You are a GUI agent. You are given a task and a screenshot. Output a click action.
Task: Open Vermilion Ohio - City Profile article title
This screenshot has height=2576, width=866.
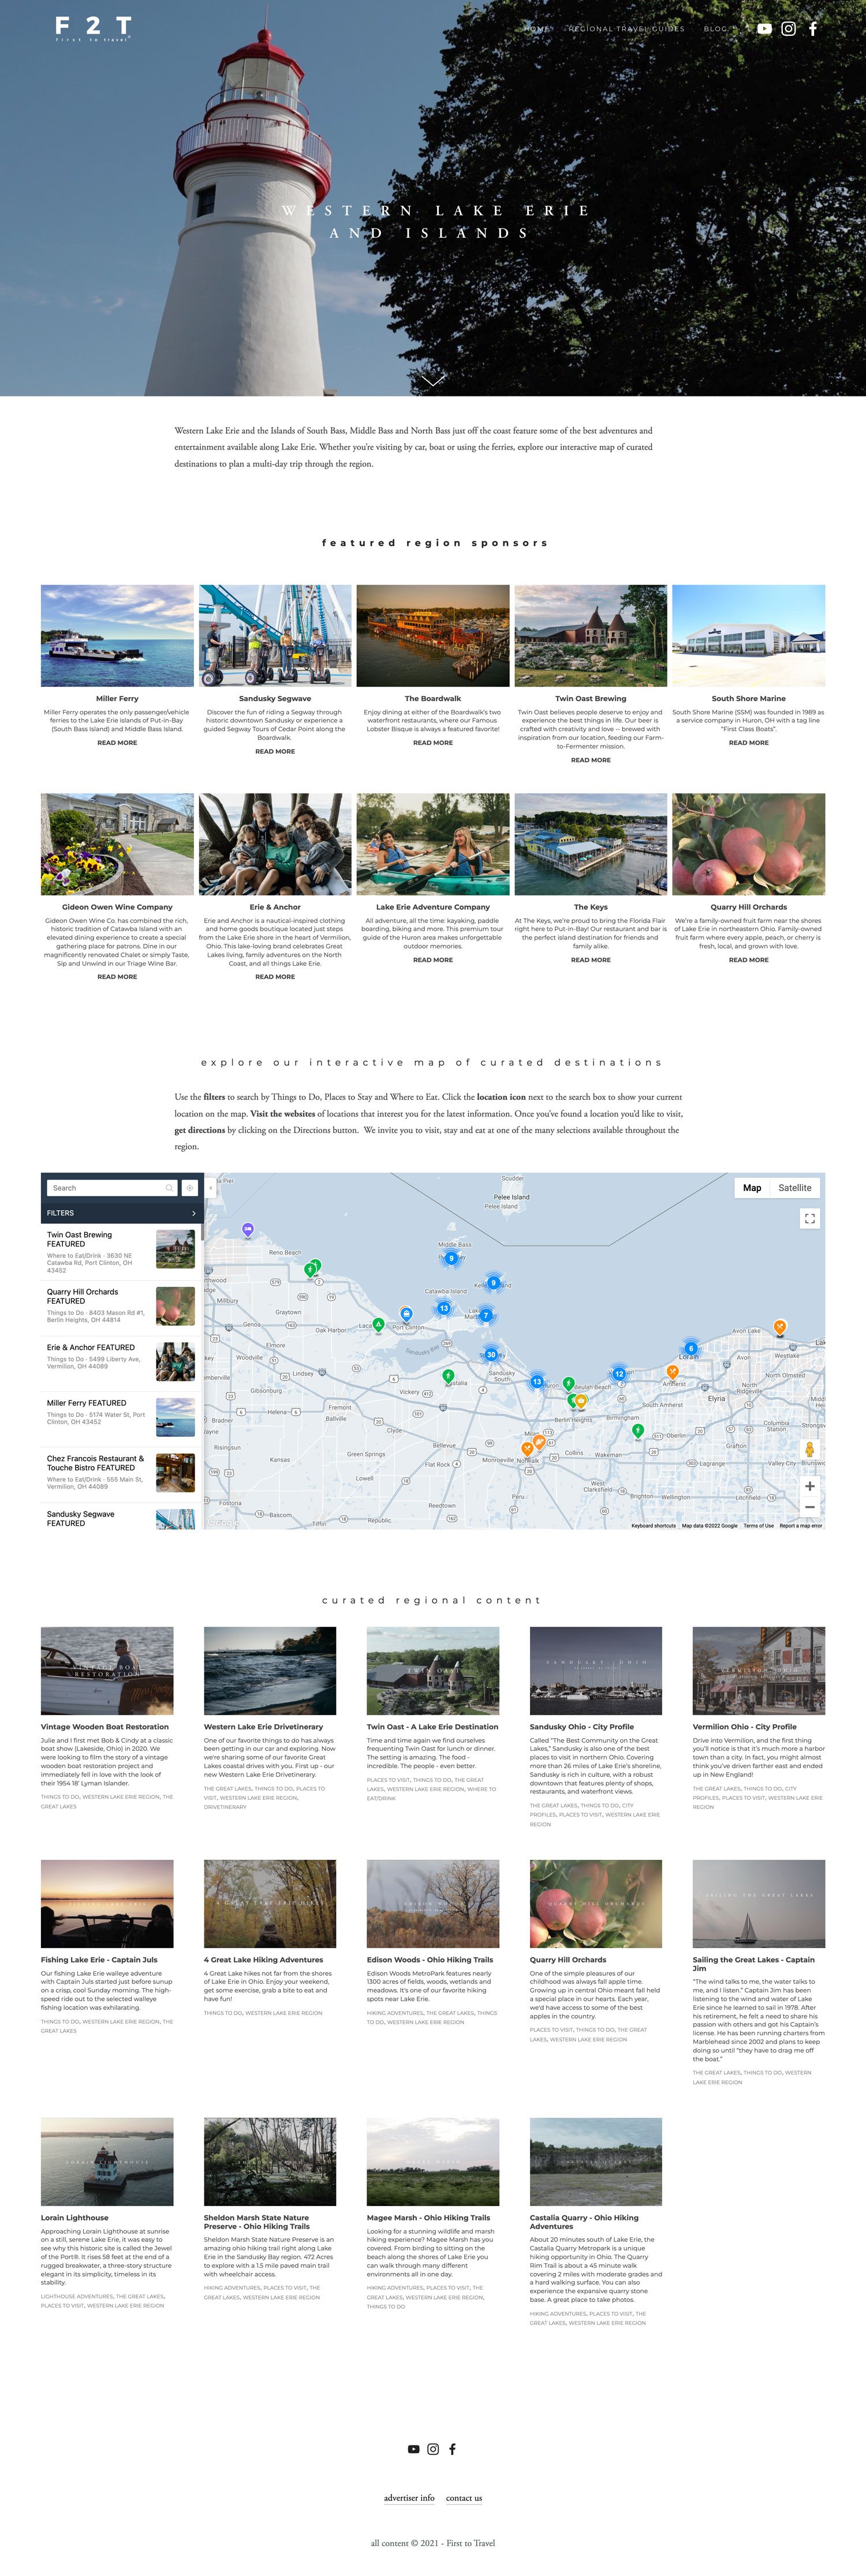[x=745, y=1727]
